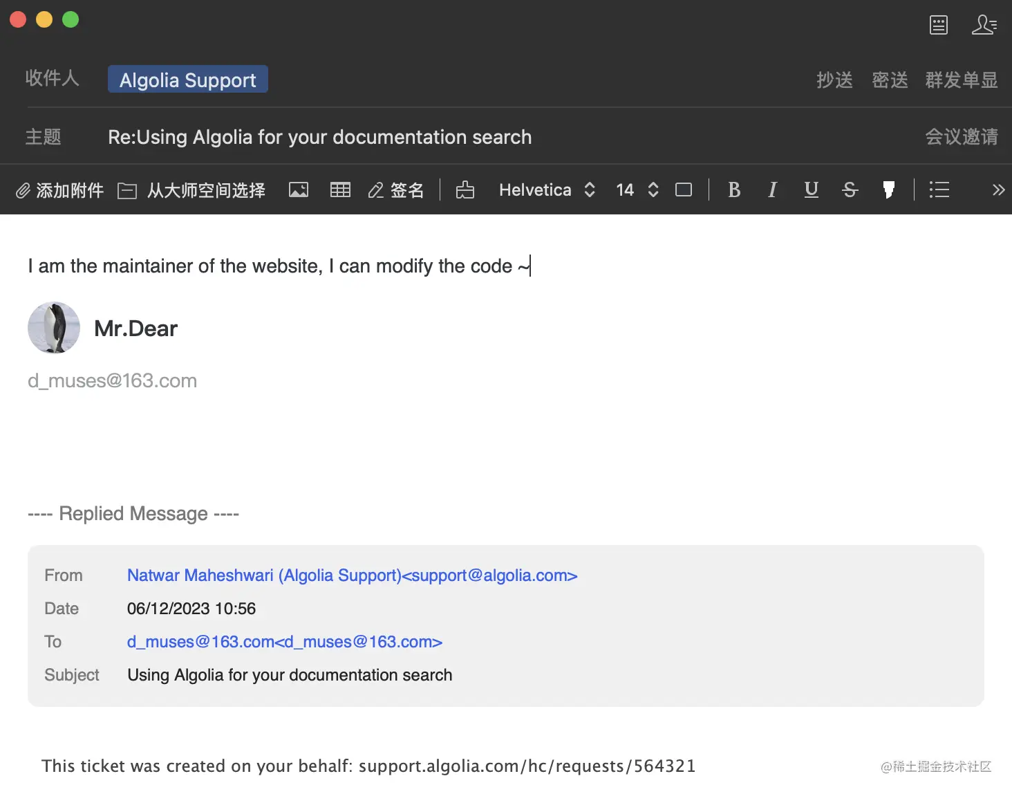Add a BCC field with 密送
This screenshot has width=1012, height=794.
tap(890, 80)
